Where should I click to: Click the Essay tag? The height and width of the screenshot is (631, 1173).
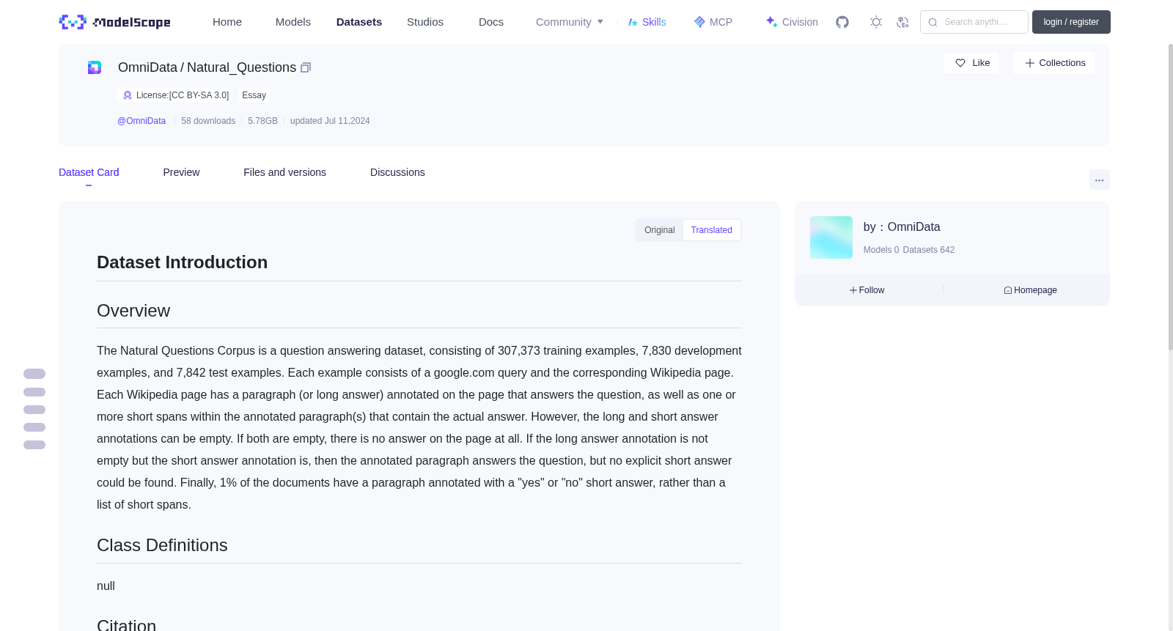point(254,95)
